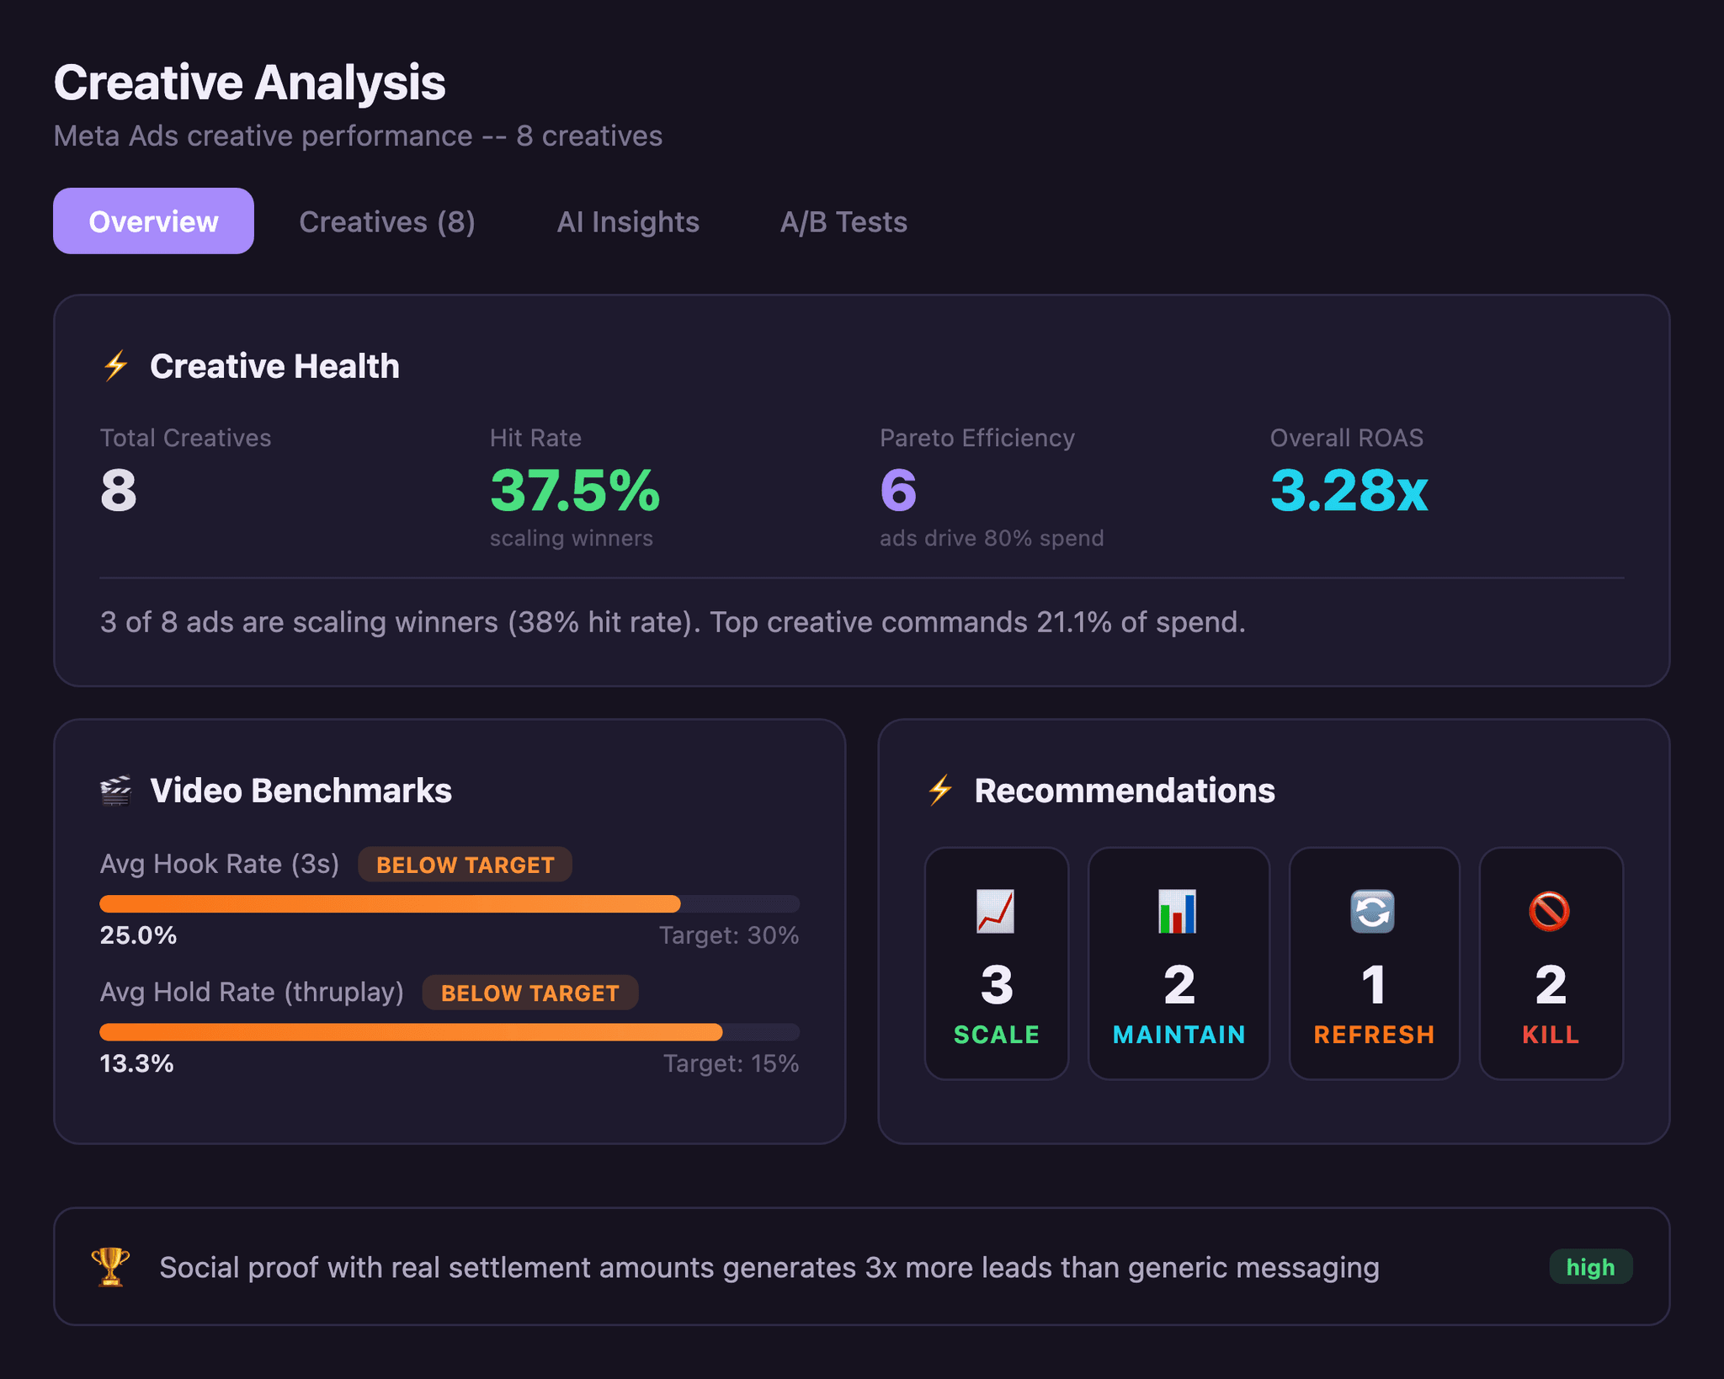Open the 1 REFRESH recommendation card

(x=1373, y=964)
